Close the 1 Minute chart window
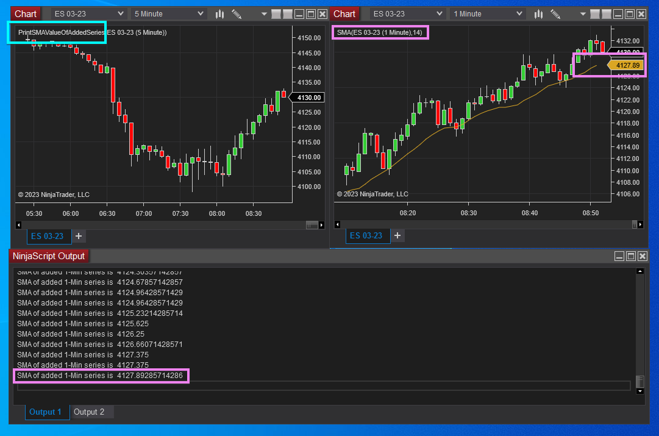This screenshot has height=436, width=659. click(641, 14)
